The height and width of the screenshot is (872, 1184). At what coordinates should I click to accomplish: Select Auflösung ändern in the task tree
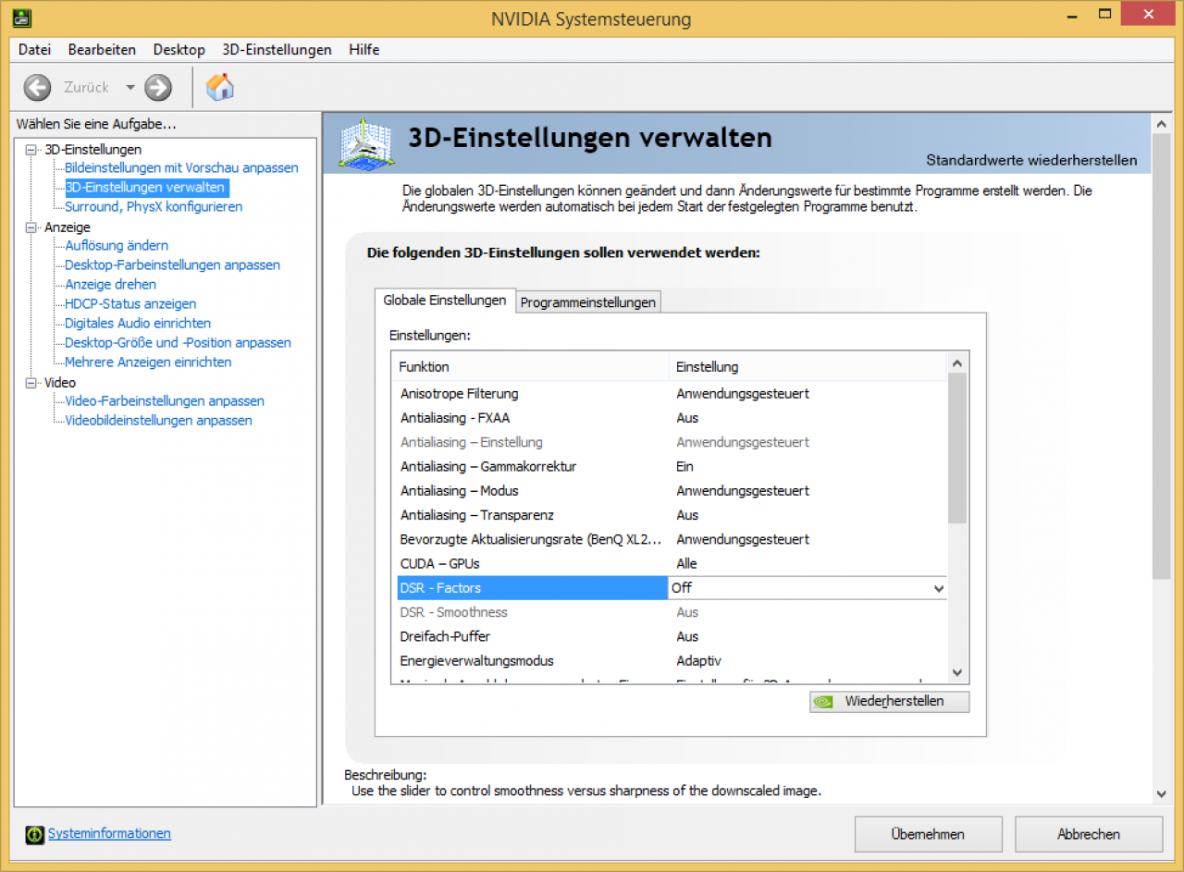pos(117,245)
